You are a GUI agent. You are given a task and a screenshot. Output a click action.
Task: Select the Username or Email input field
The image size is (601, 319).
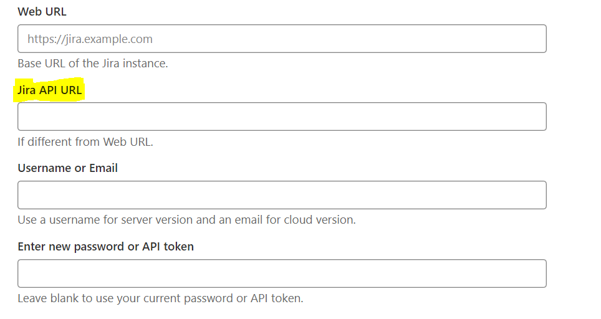tap(282, 195)
